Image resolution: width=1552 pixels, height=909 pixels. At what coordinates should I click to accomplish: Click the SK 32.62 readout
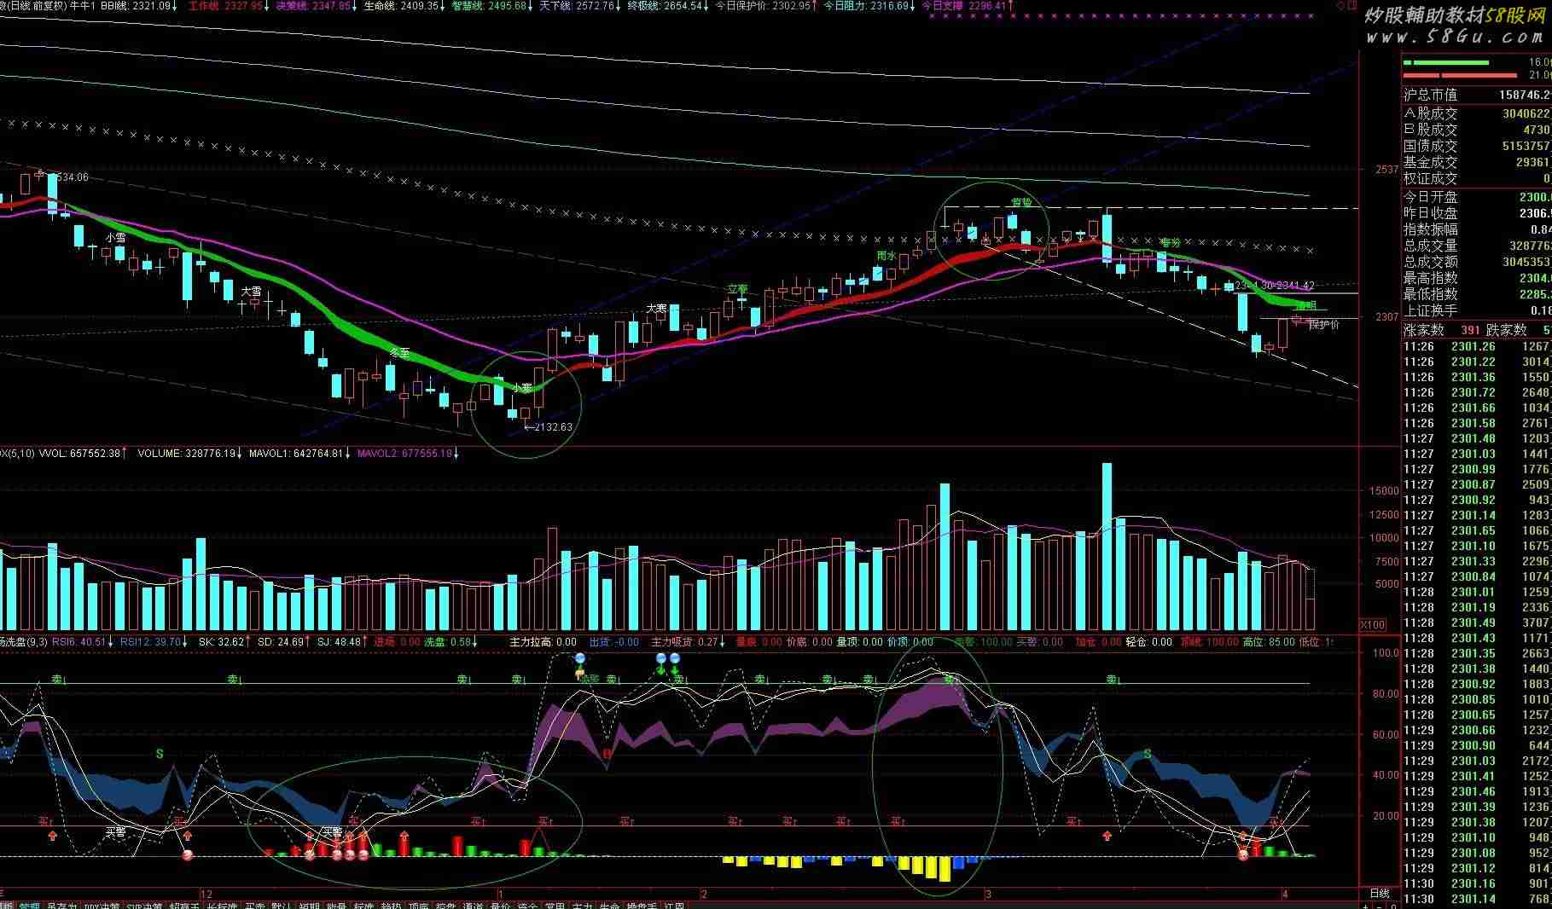[x=224, y=642]
